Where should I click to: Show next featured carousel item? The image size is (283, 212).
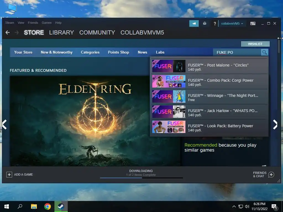(x=275, y=124)
